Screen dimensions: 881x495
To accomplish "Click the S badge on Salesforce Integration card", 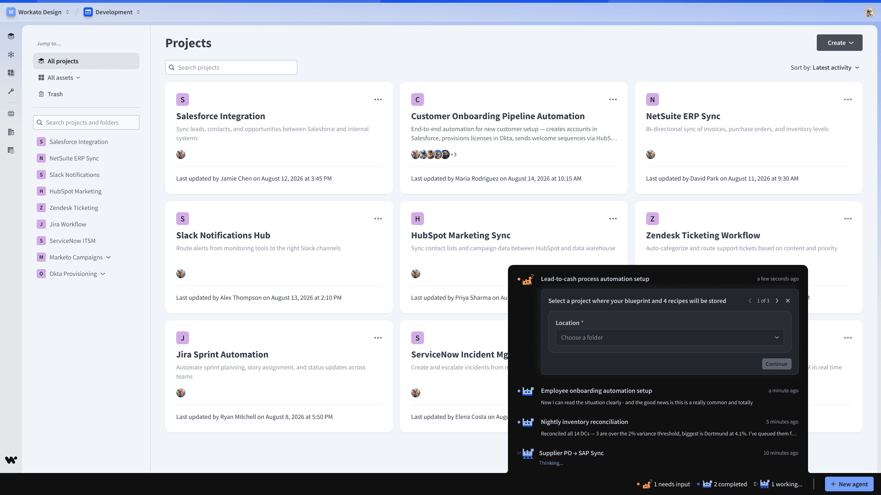I will (183, 99).
